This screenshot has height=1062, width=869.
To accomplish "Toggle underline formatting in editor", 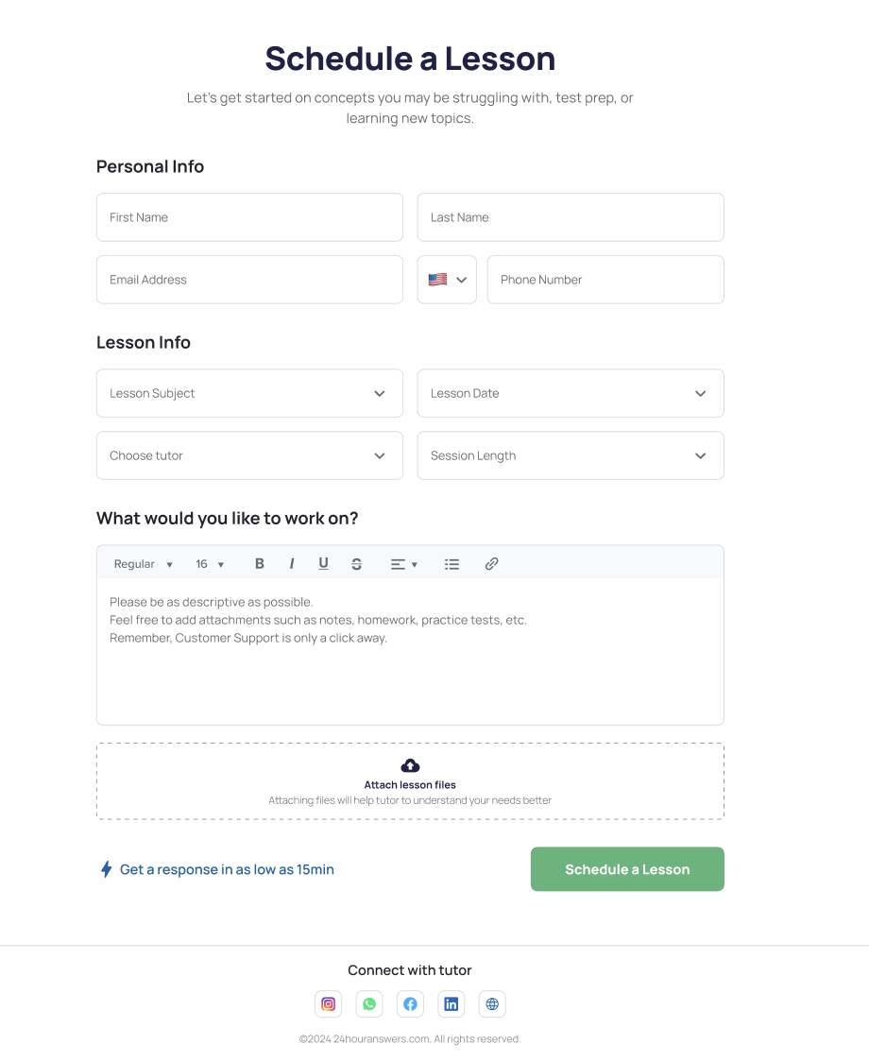I will coord(323,564).
